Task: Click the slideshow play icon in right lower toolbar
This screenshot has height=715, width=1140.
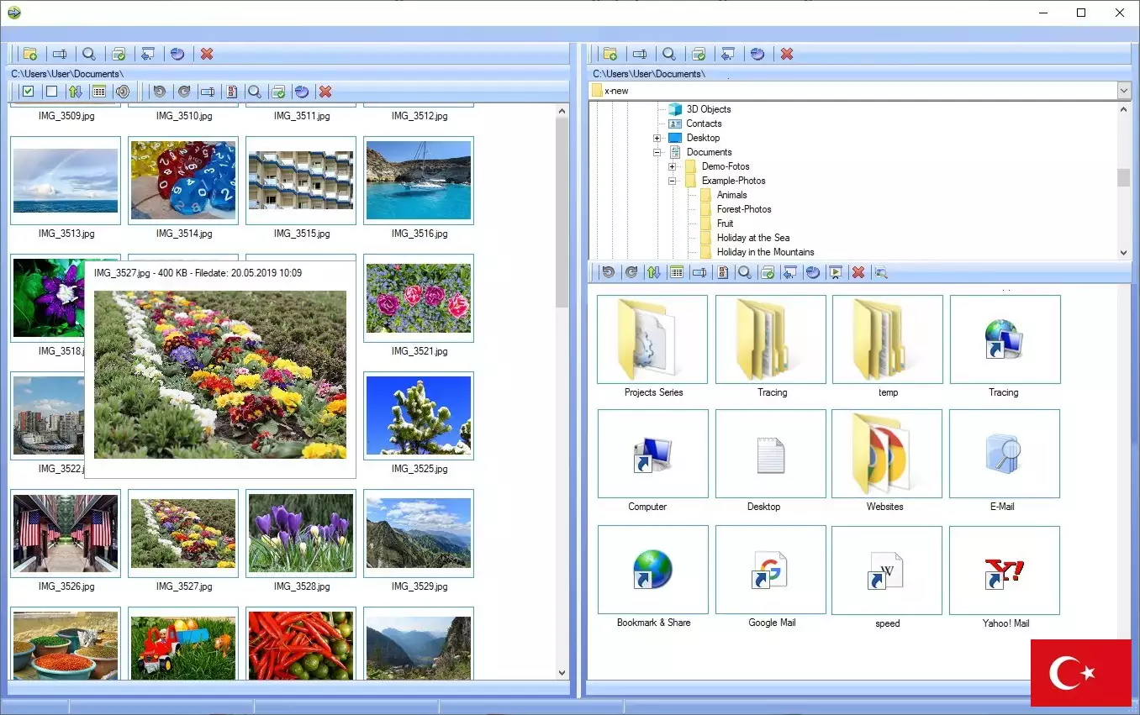Action: (x=835, y=272)
